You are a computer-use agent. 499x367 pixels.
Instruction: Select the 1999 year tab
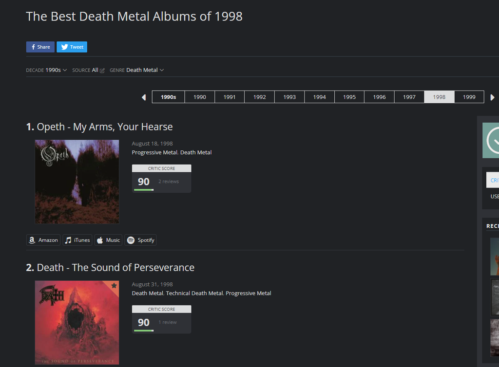[x=469, y=97]
